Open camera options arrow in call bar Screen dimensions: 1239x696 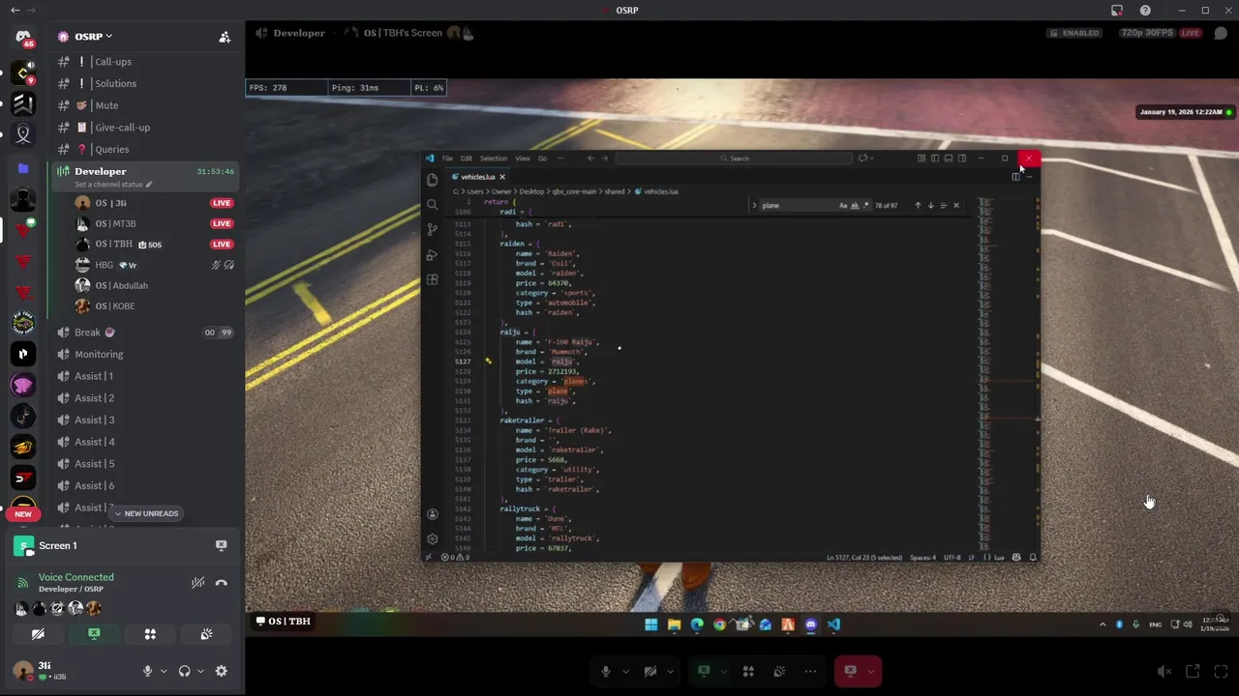pyautogui.click(x=670, y=671)
